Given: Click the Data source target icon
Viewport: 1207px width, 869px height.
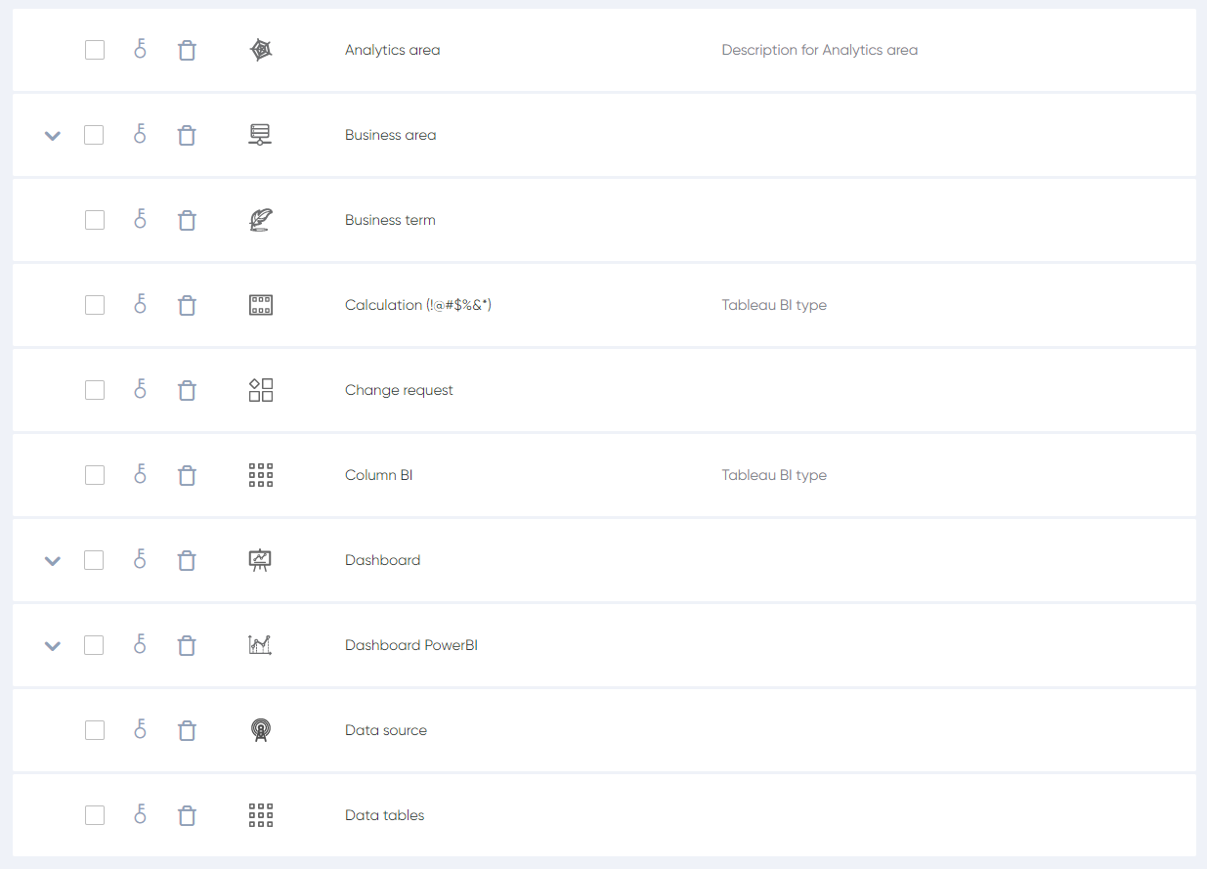Looking at the screenshot, I should pos(261,730).
